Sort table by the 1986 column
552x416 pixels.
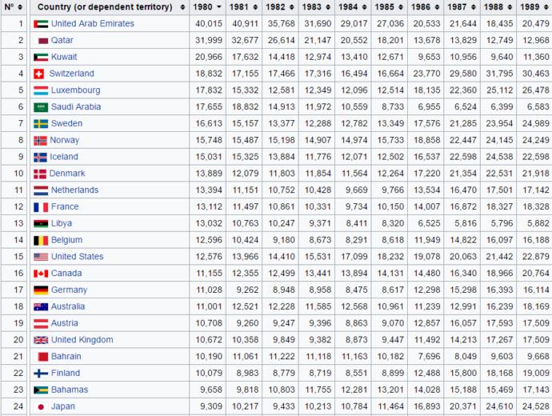tap(426, 6)
